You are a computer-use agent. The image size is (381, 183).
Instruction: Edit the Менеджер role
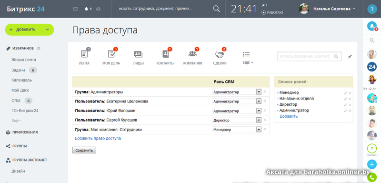tap(346, 93)
